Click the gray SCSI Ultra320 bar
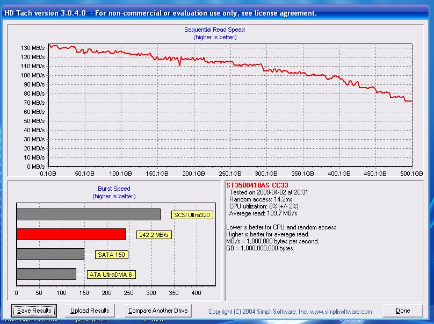 (88, 214)
